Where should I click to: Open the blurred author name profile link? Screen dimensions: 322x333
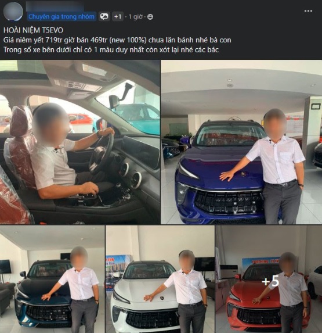[x=55, y=6]
